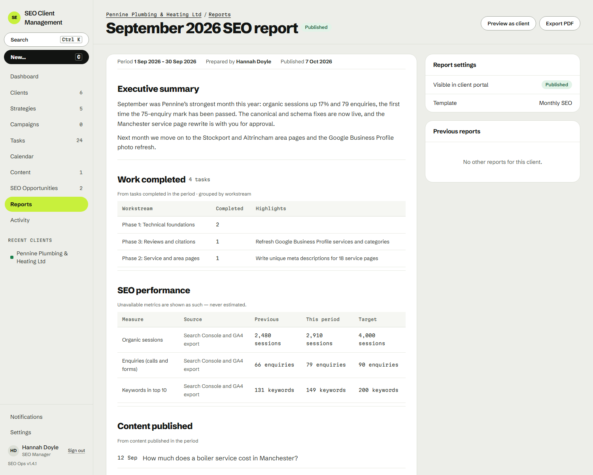Click the Hannah Doyle name in report header

click(x=253, y=61)
